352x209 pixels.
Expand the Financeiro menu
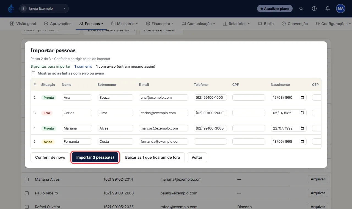[x=160, y=24]
